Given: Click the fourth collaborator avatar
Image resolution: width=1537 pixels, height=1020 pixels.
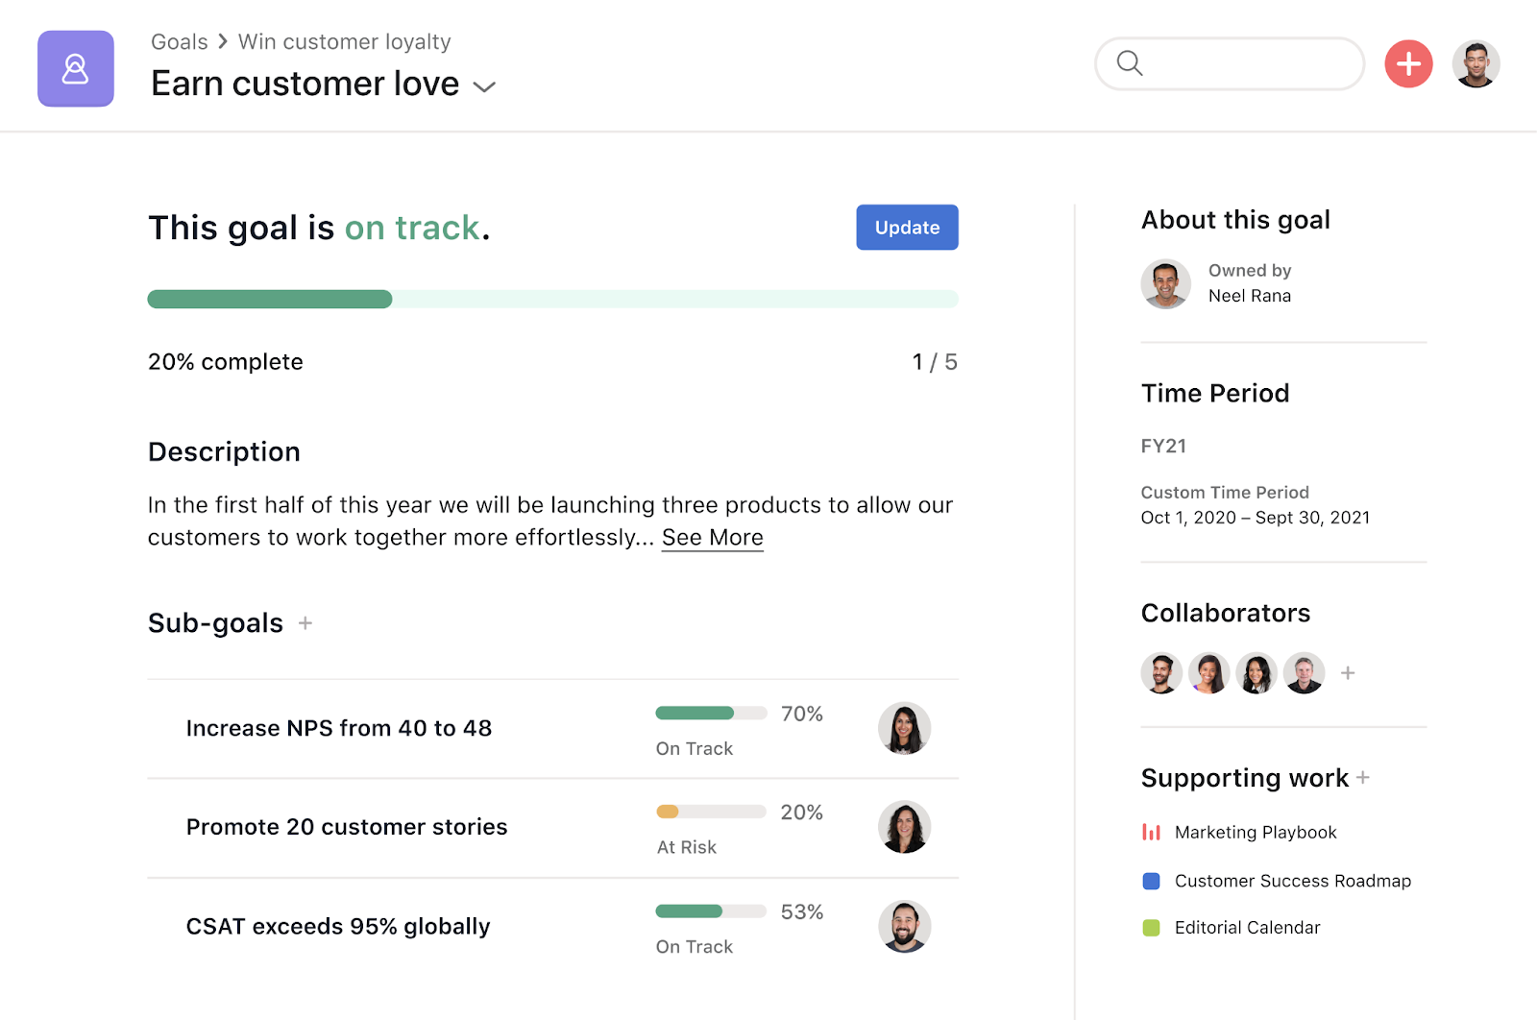Looking at the screenshot, I should point(1304,673).
